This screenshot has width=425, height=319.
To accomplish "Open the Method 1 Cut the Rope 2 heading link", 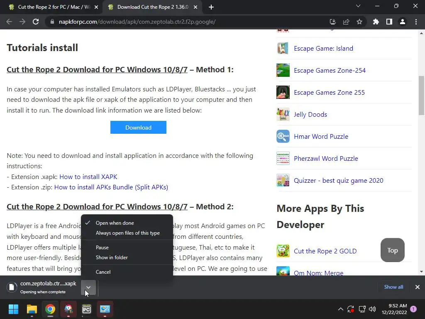I will click(x=97, y=70).
